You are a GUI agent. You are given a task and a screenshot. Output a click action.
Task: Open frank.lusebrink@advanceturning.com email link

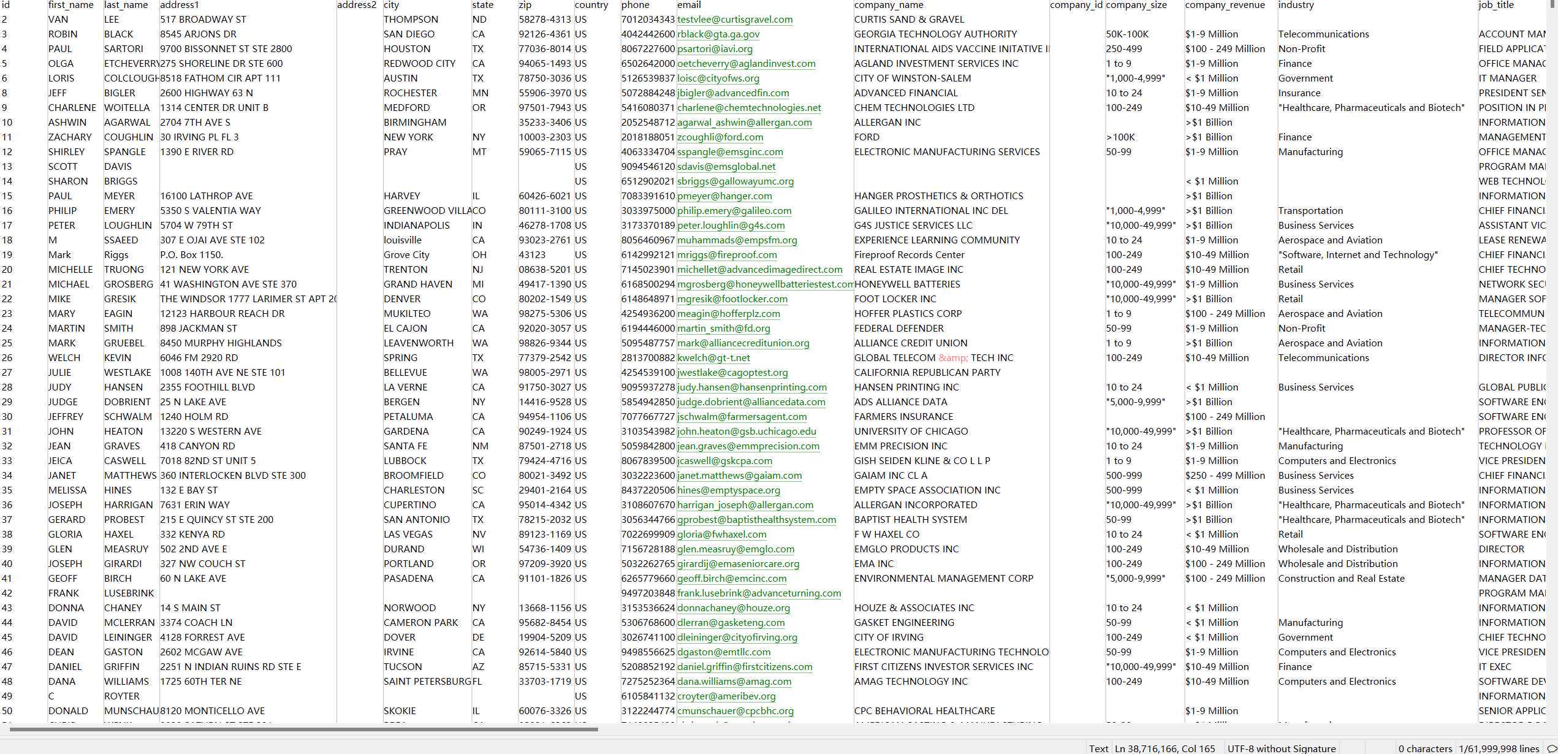click(759, 593)
